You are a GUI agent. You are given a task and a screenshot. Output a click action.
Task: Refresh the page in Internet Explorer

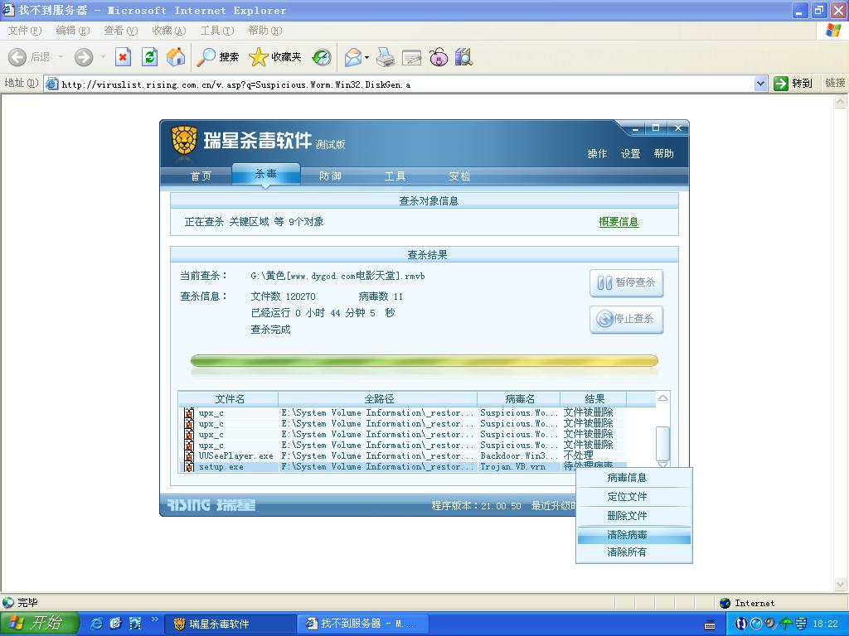coord(149,57)
